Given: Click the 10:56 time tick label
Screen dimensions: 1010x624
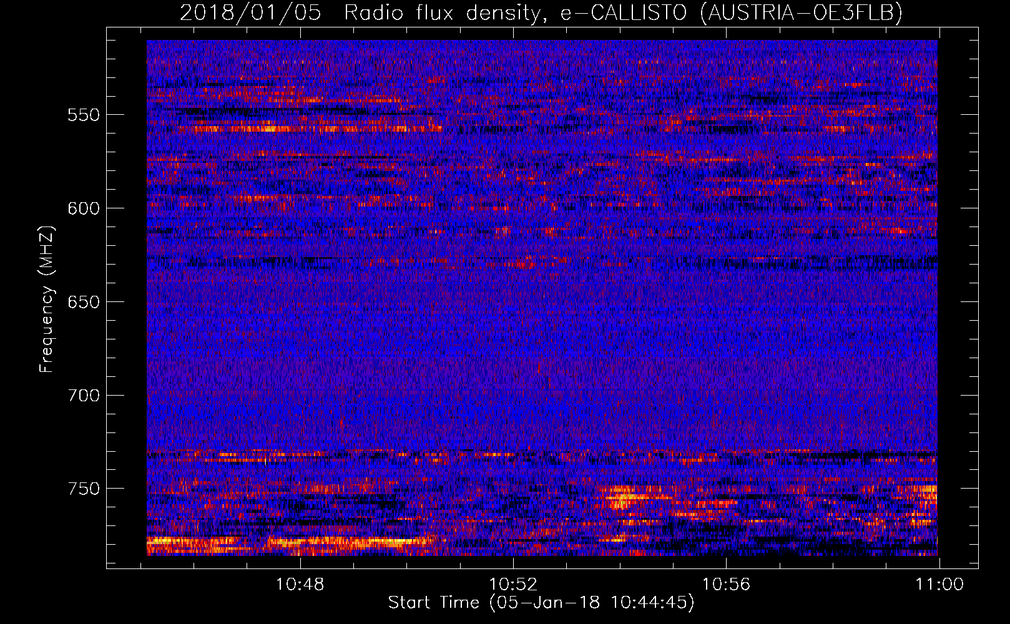Looking at the screenshot, I should click(726, 585).
